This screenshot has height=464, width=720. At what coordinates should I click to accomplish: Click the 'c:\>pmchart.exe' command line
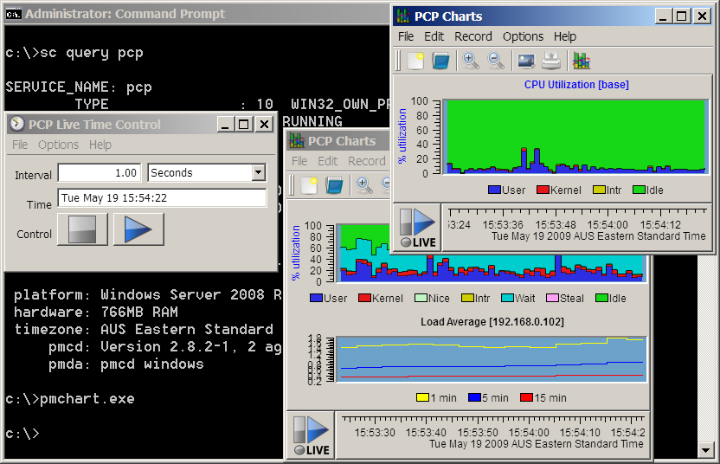point(70,398)
